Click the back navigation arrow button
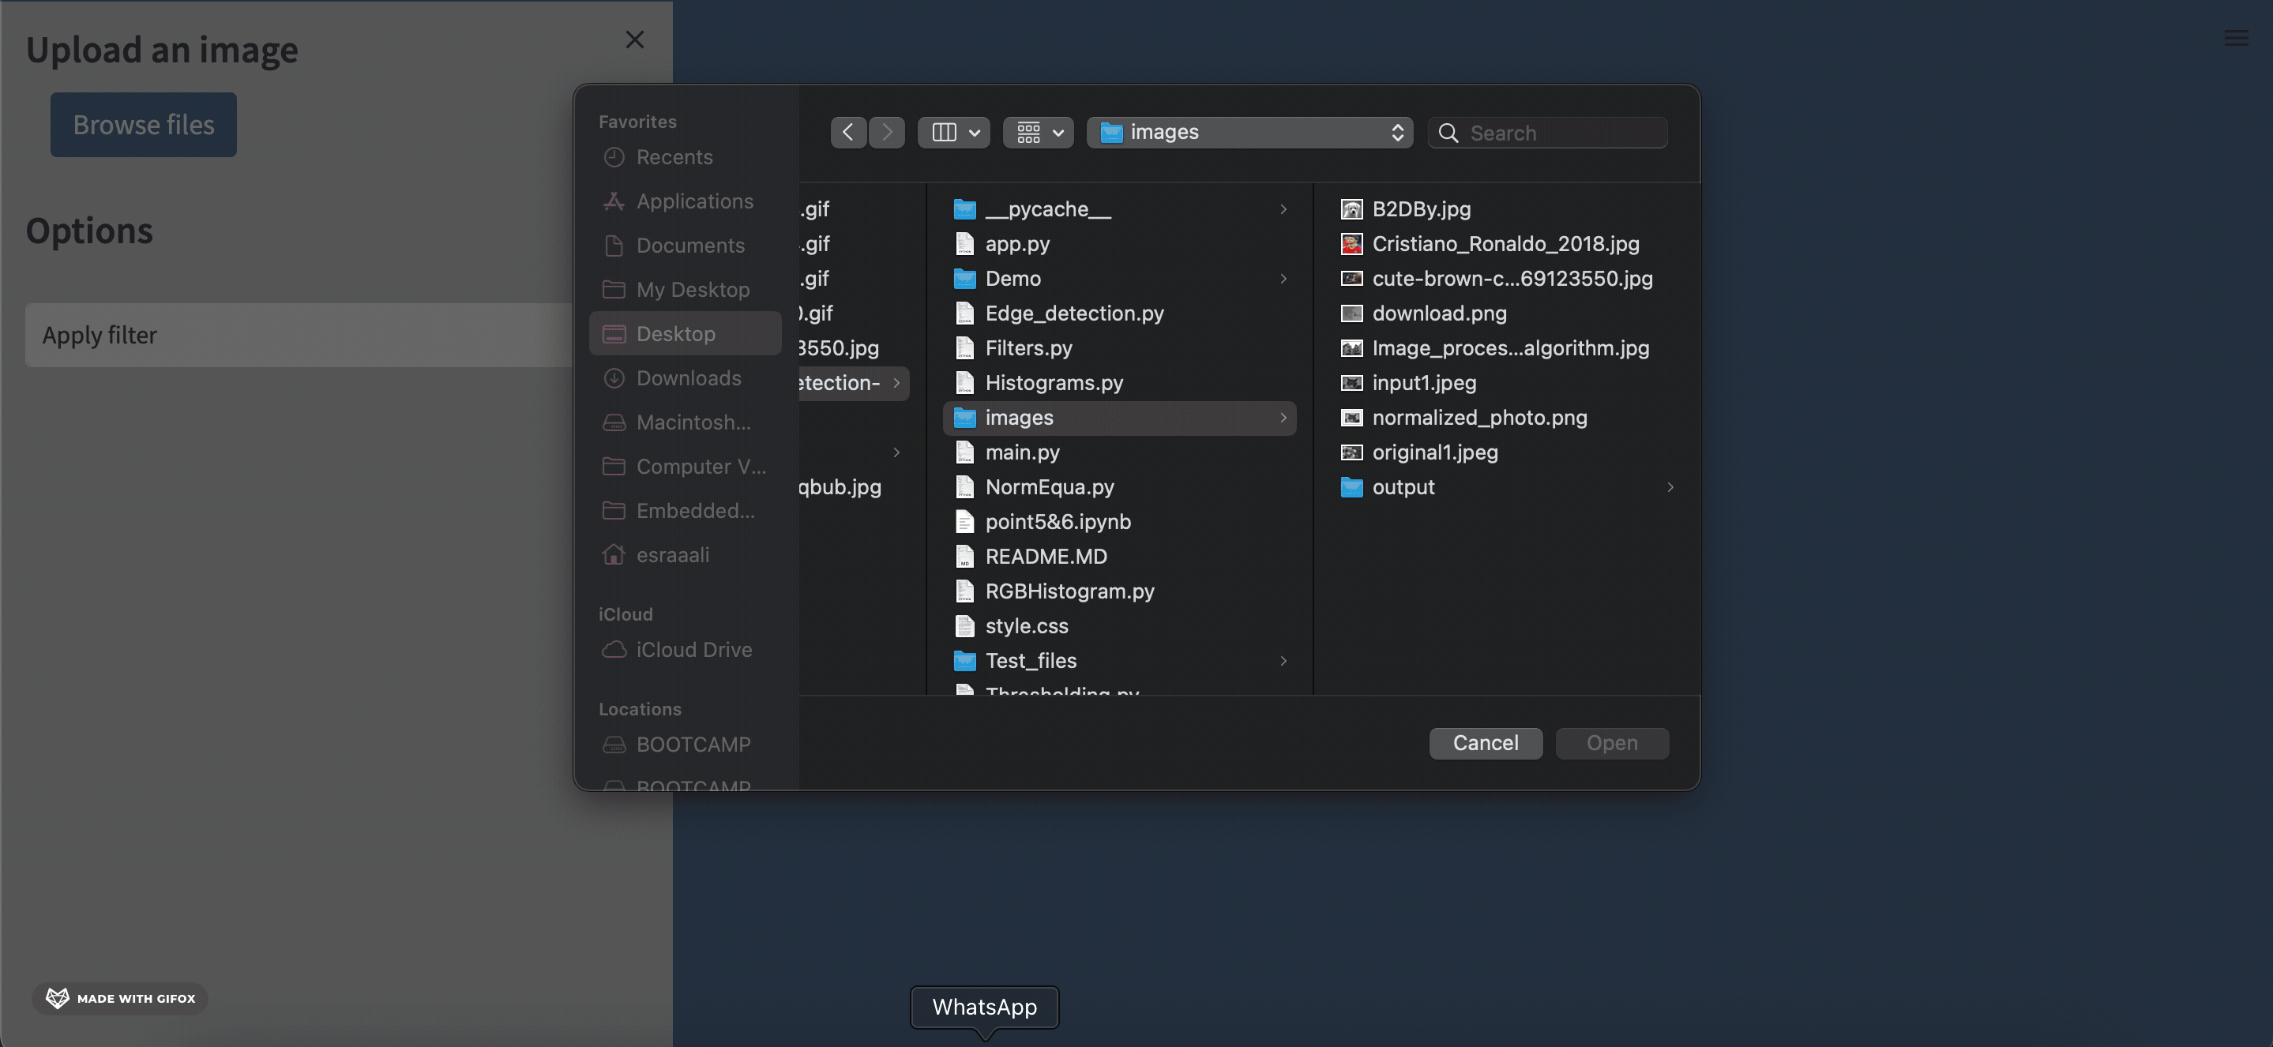This screenshot has width=2273, height=1047. [847, 130]
